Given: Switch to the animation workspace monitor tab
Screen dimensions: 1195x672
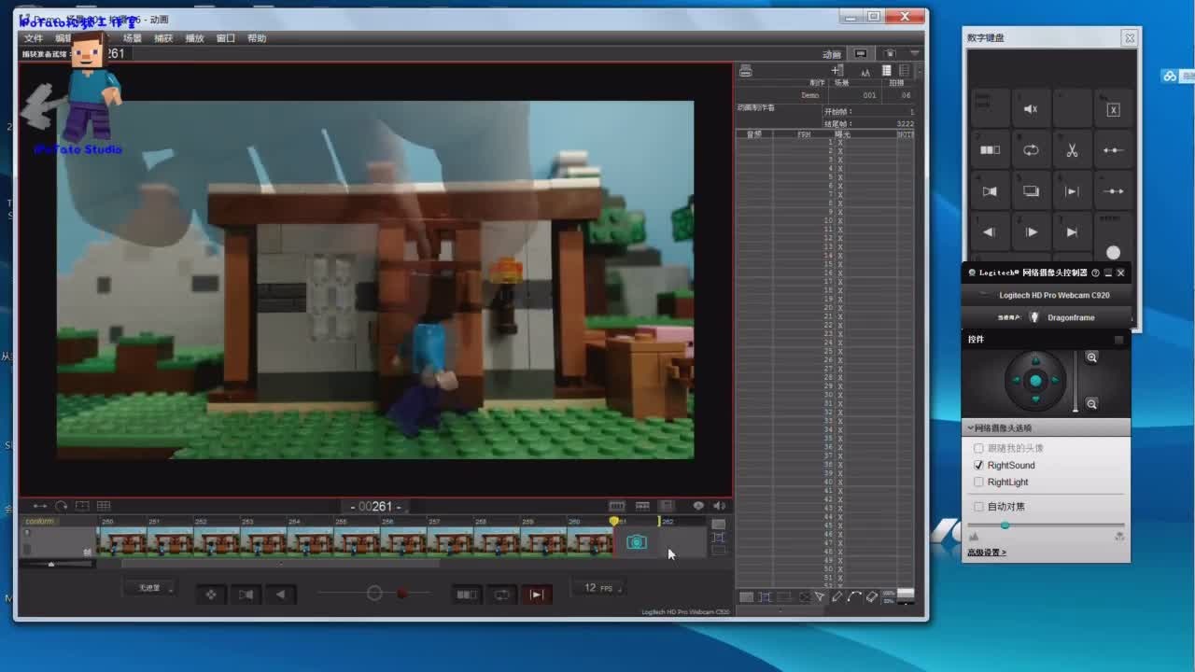Looking at the screenshot, I should click(x=861, y=54).
